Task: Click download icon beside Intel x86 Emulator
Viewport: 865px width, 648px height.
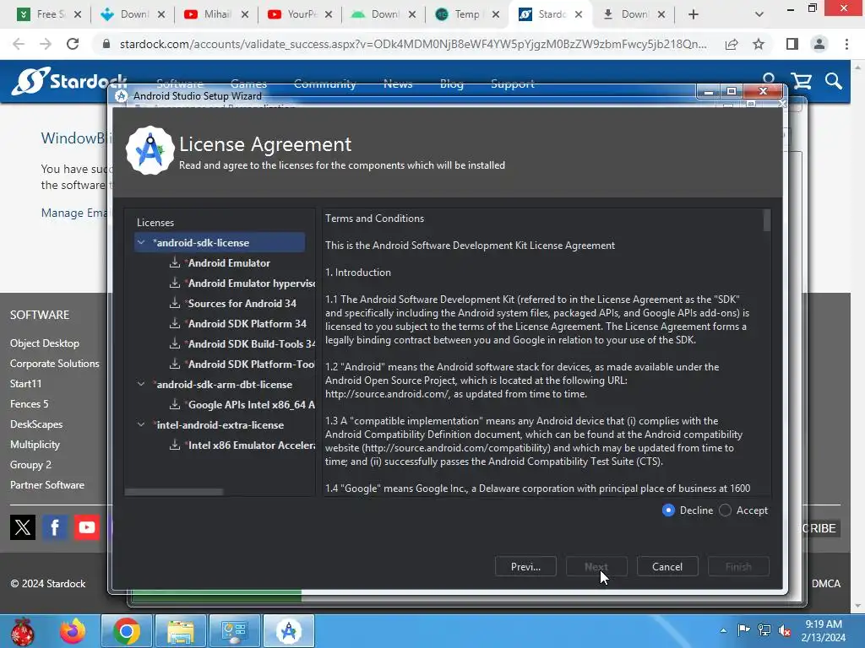Action: [x=175, y=445]
